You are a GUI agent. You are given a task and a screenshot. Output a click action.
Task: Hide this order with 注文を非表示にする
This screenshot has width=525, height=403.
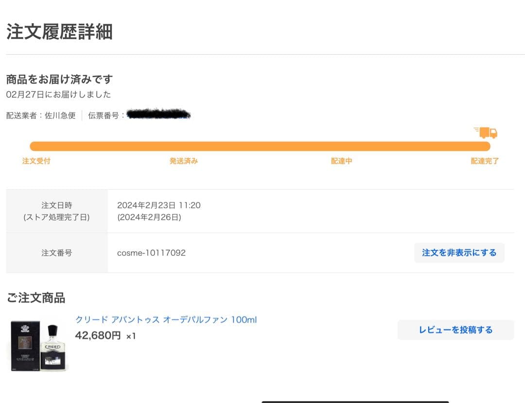point(459,252)
